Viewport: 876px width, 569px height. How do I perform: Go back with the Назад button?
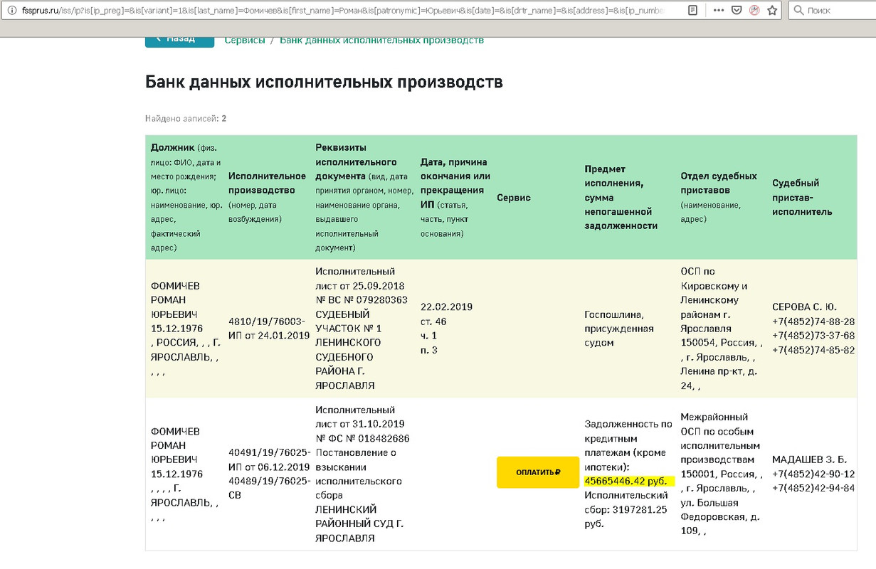(x=179, y=40)
